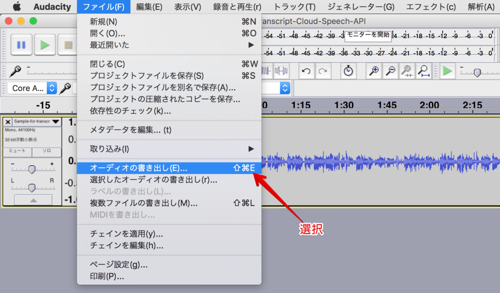Click the 1:30 mark on timeline ruler
The width and height of the screenshot is (500, 293).
pos(344,105)
